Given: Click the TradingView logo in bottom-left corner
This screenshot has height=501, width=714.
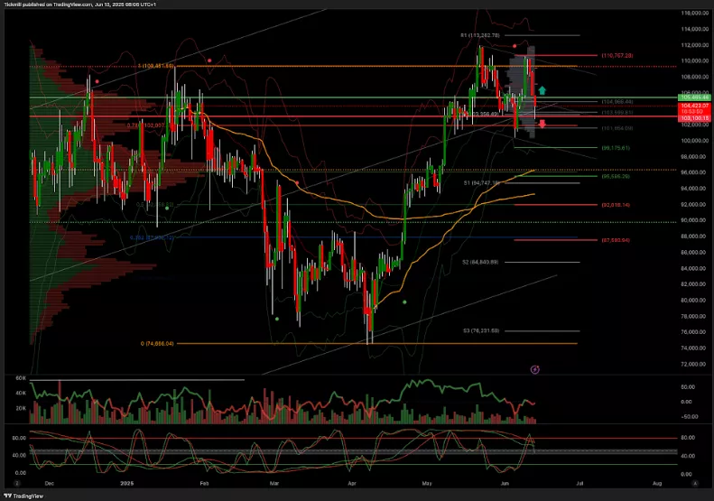Looking at the screenshot, I should pyautogui.click(x=19, y=496).
